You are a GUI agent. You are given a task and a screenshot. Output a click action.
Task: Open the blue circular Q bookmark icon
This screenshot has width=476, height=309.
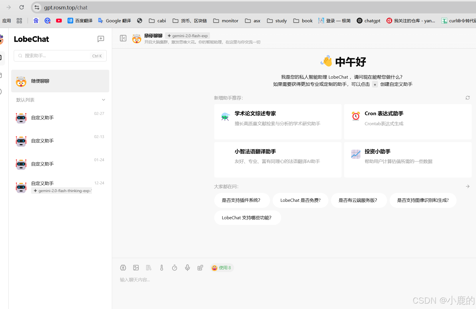click(47, 21)
